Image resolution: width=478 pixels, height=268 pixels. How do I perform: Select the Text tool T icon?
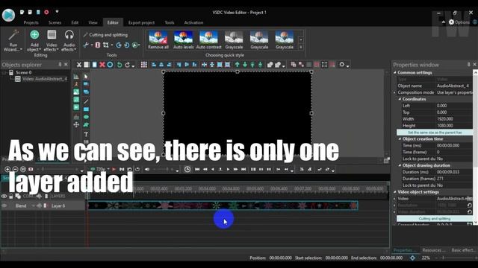click(x=86, y=134)
